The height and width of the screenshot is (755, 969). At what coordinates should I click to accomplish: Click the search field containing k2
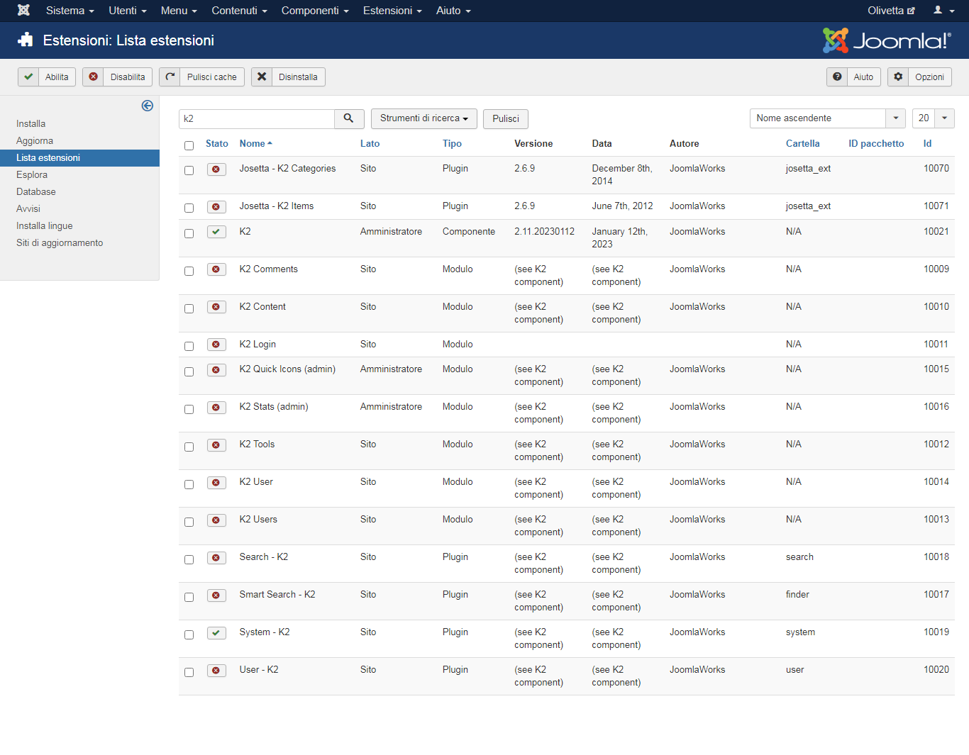click(x=256, y=118)
